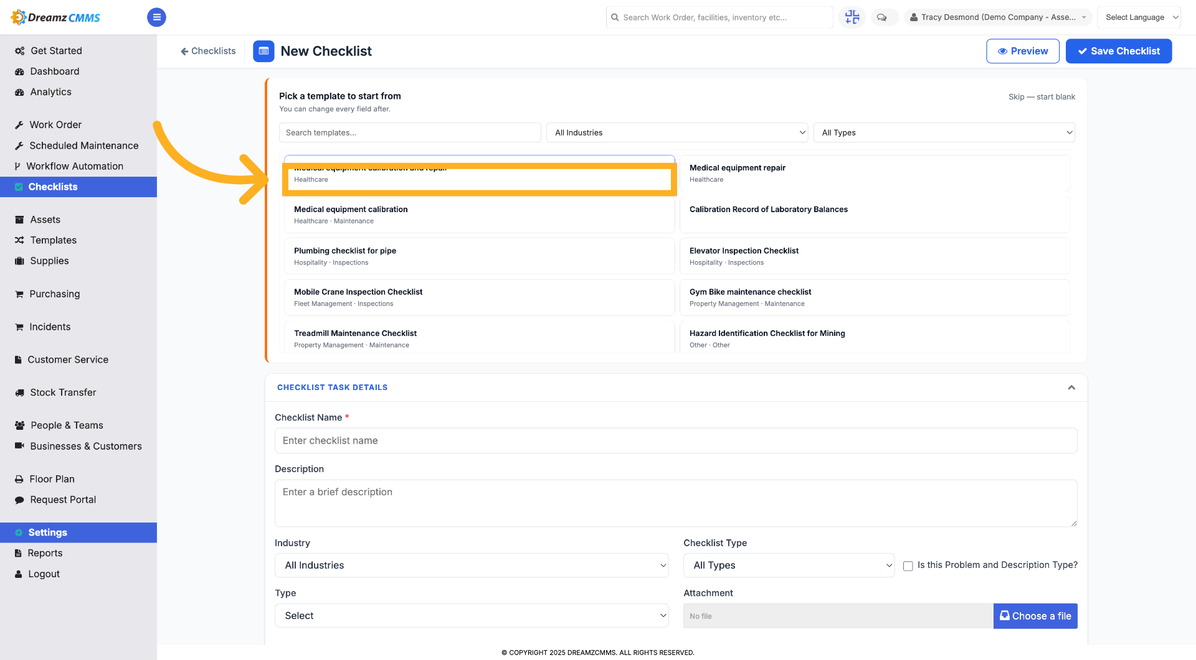
Task: Click the Work Order wrench icon
Action: [x=19, y=125]
